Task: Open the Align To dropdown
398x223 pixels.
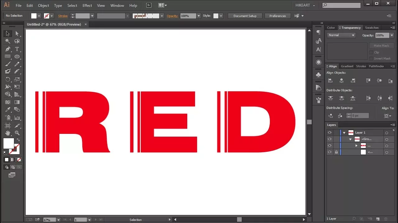Action: [x=388, y=116]
